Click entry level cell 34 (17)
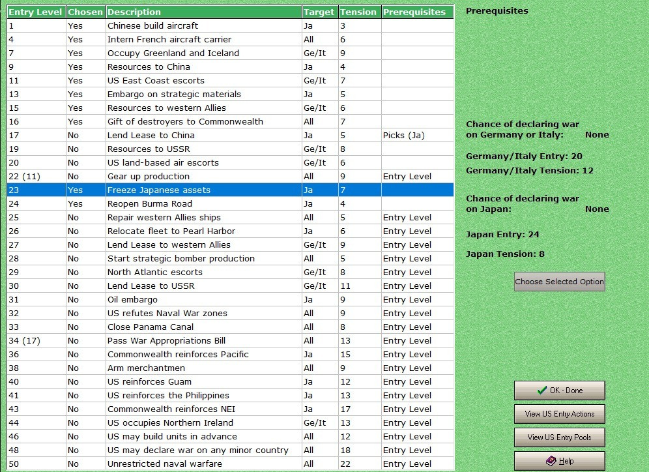 click(x=36, y=340)
